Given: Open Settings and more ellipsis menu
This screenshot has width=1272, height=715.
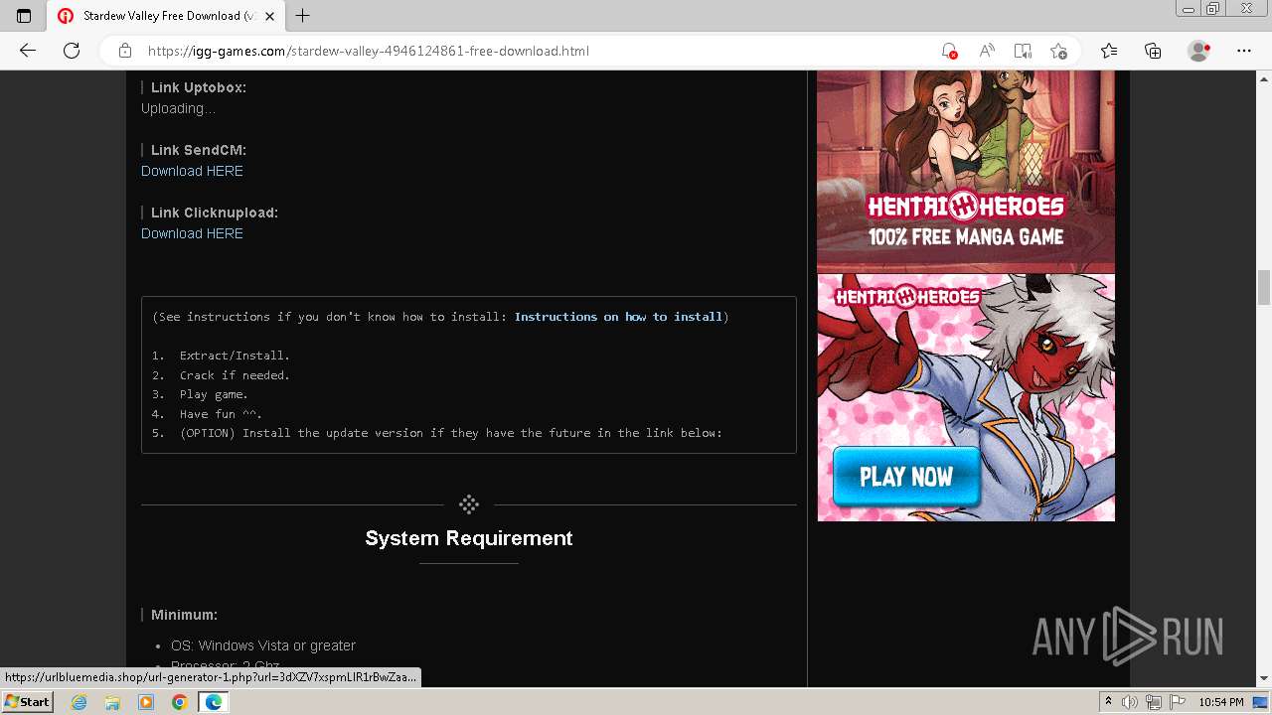Looking at the screenshot, I should point(1244,51).
